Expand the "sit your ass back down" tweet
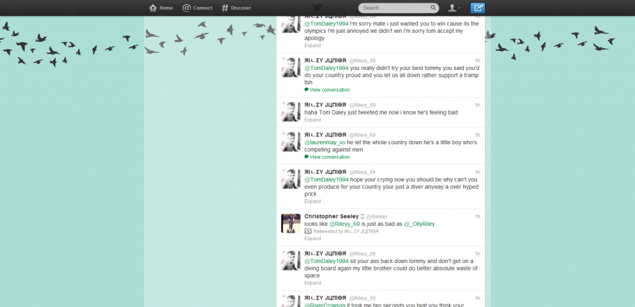This screenshot has width=635, height=307. click(x=313, y=283)
